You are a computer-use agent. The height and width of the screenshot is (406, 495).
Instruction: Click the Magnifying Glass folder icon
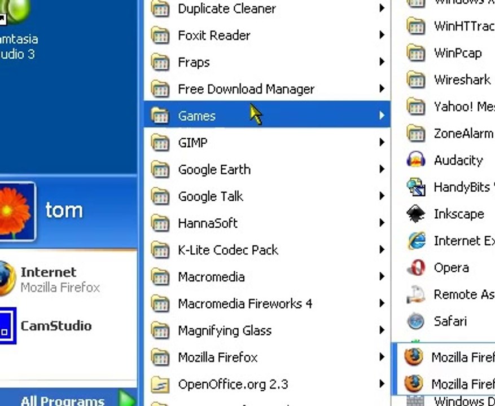point(160,330)
